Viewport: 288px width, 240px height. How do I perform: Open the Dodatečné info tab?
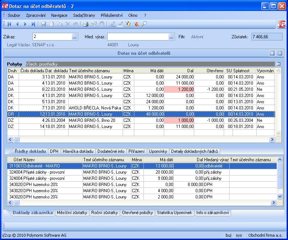(111, 151)
